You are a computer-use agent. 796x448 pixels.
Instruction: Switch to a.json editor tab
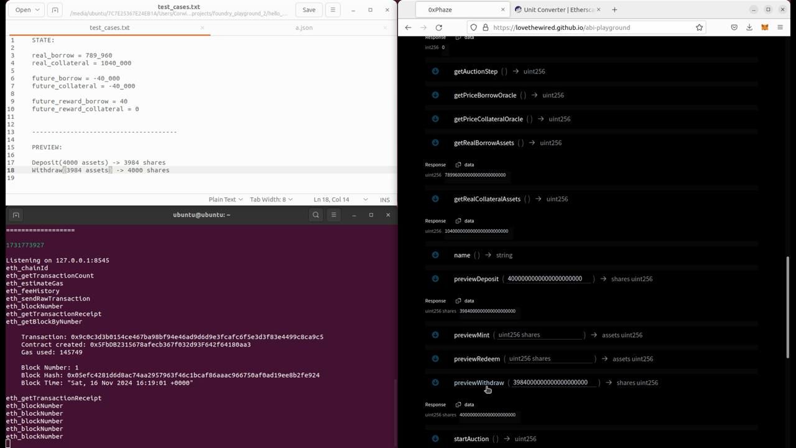(303, 27)
